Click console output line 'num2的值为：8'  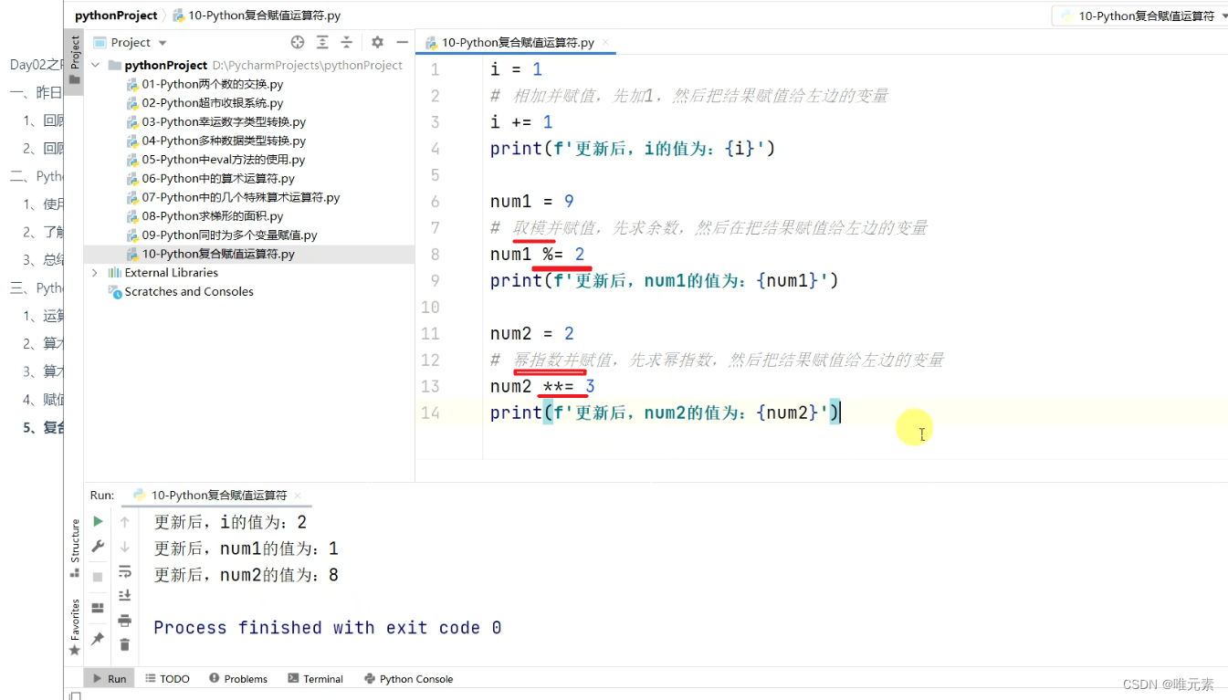point(247,575)
